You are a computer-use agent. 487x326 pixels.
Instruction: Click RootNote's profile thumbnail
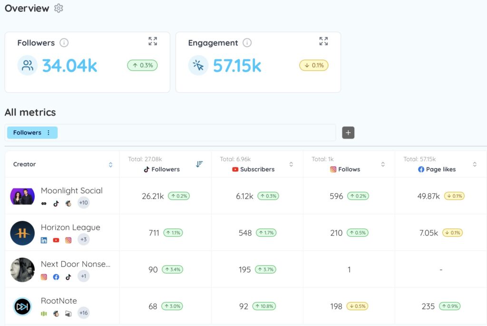point(22,306)
